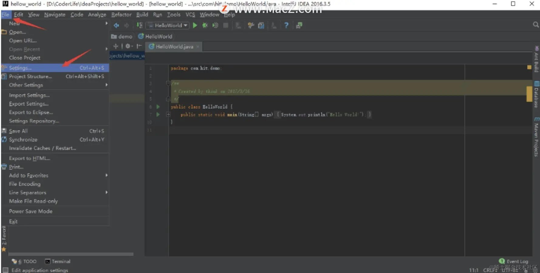Open the Ant Build side panel
540x273 pixels.
click(x=536, y=59)
